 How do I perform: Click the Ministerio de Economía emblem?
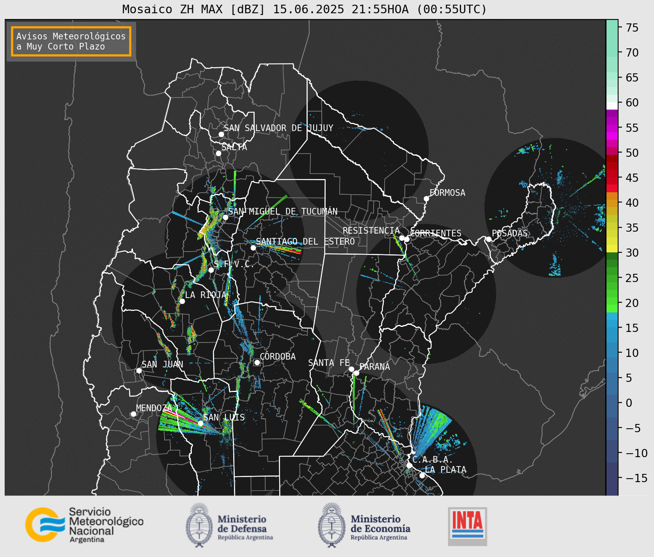coord(332,525)
